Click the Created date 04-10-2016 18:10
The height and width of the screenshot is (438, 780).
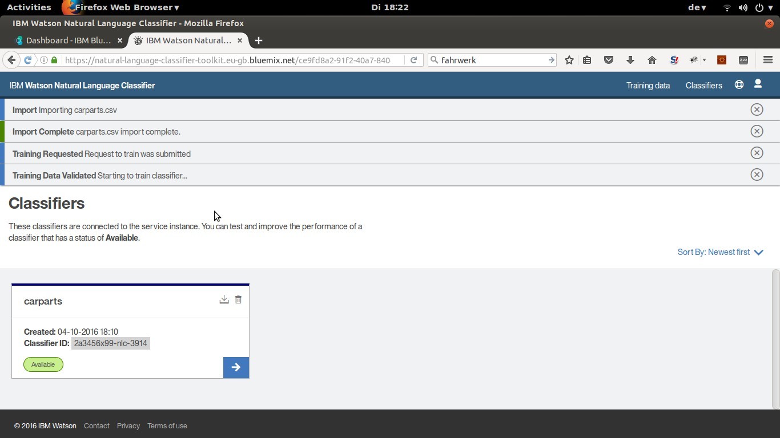(x=88, y=332)
